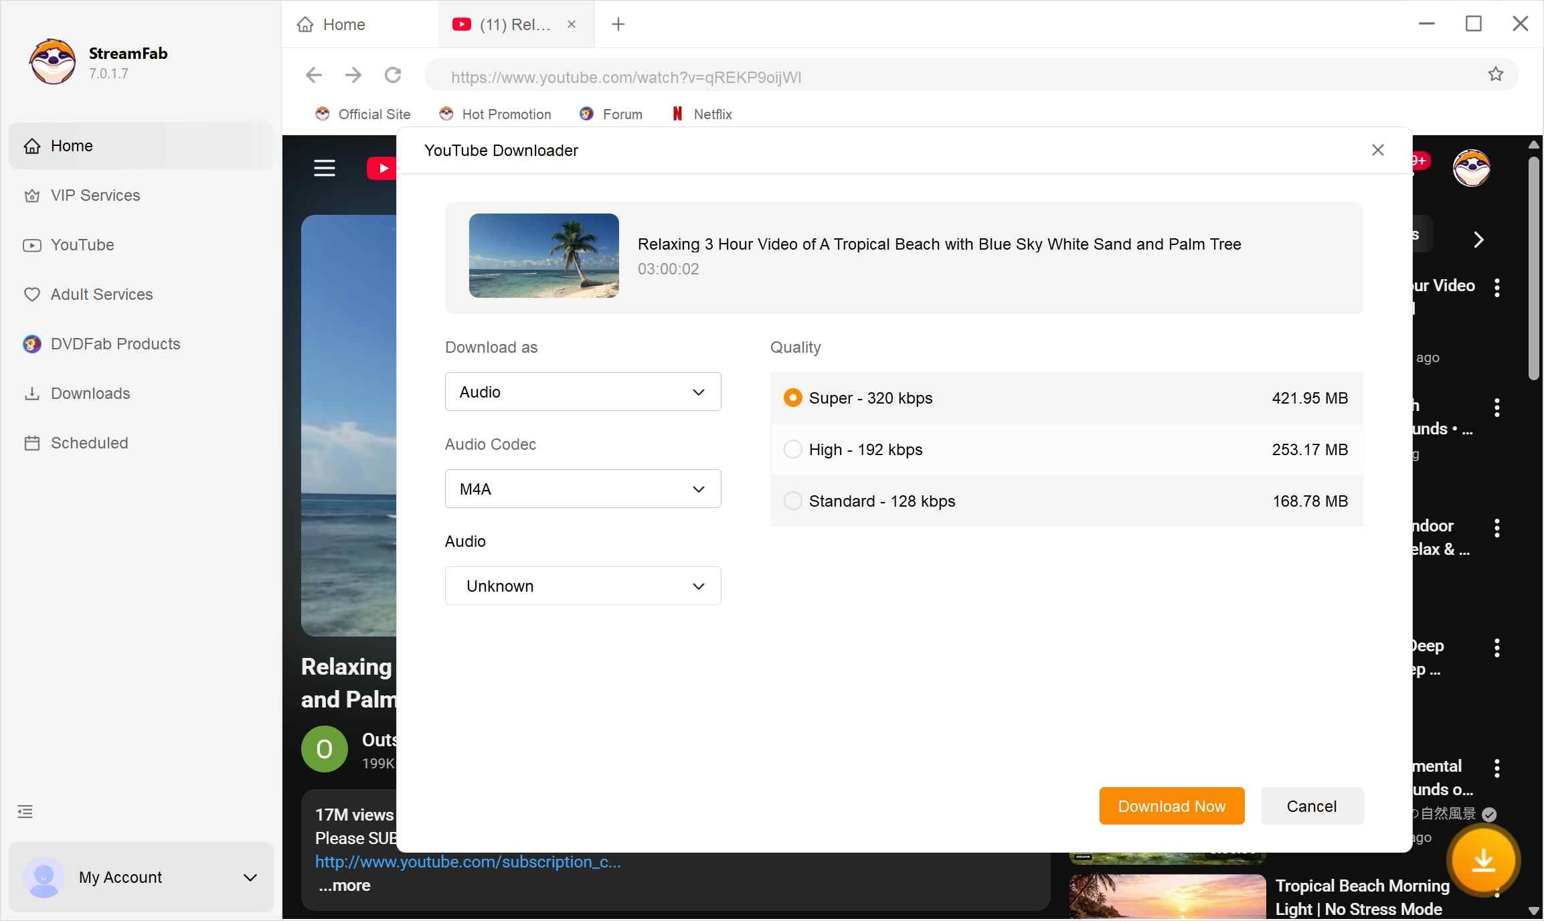Screen dimensions: 1544x921
Task: Open the Audio Codec M4A dropdown
Action: coord(582,489)
